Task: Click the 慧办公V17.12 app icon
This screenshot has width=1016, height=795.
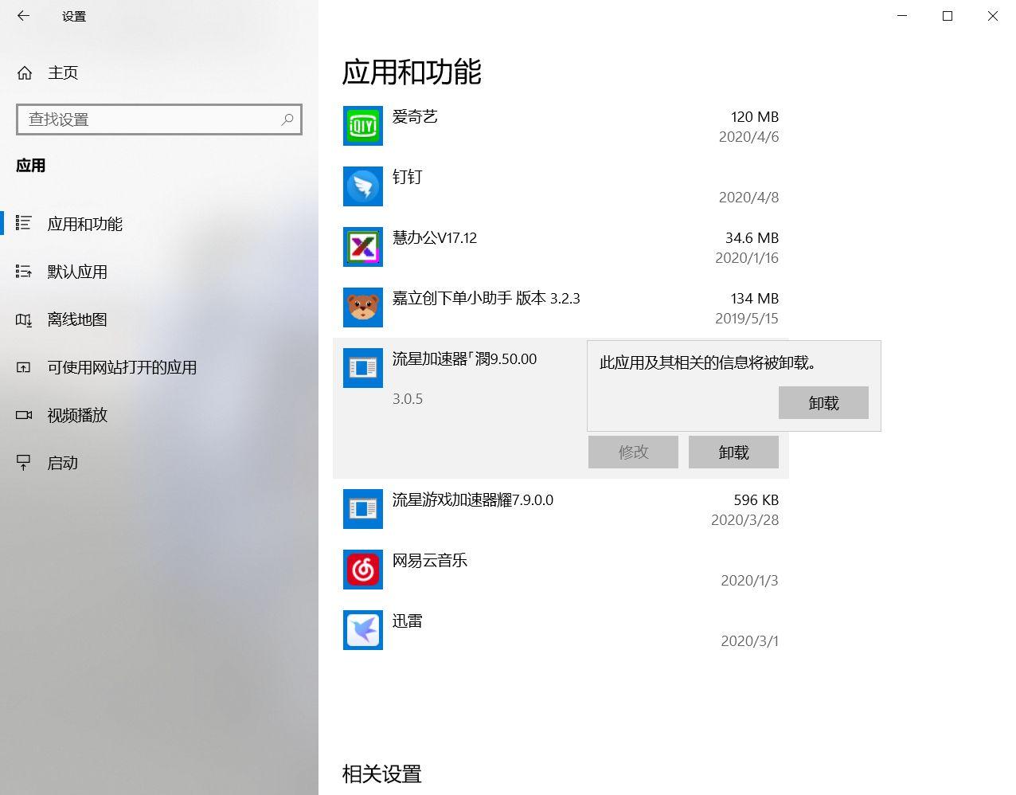Action: [x=363, y=247]
